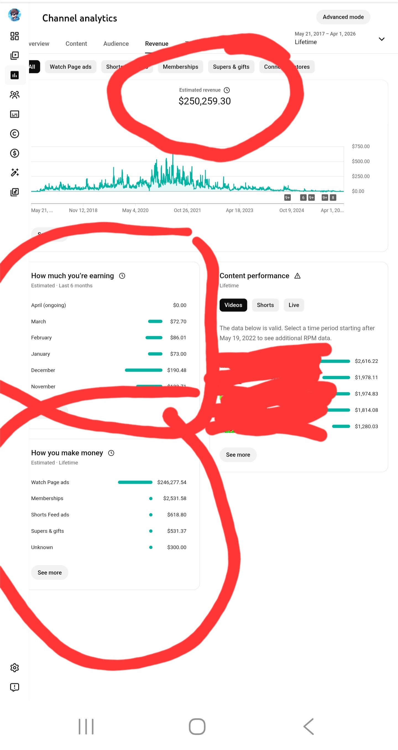Open the Earn dollar-sign sidebar icon

tap(15, 153)
